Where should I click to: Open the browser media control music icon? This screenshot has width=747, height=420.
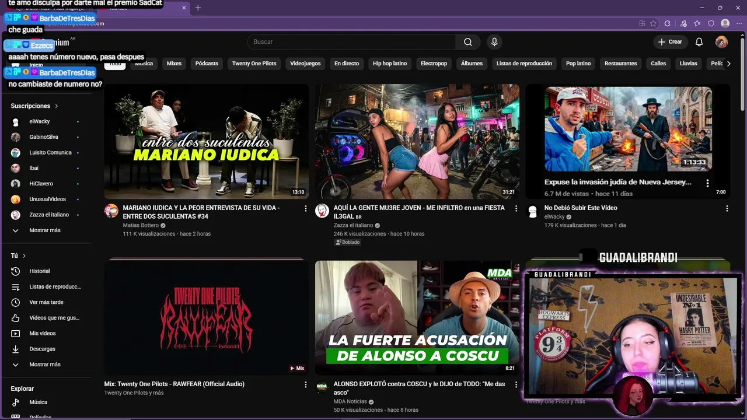point(683,23)
